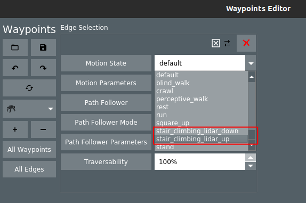
Task: Add a new waypoint with plus
Action: (15, 129)
